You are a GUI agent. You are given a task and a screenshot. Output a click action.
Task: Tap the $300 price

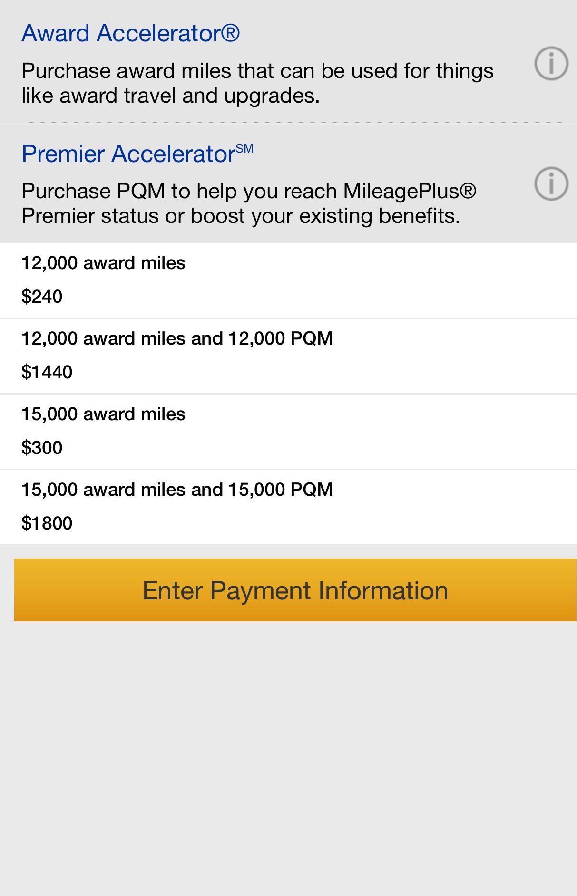(x=42, y=448)
